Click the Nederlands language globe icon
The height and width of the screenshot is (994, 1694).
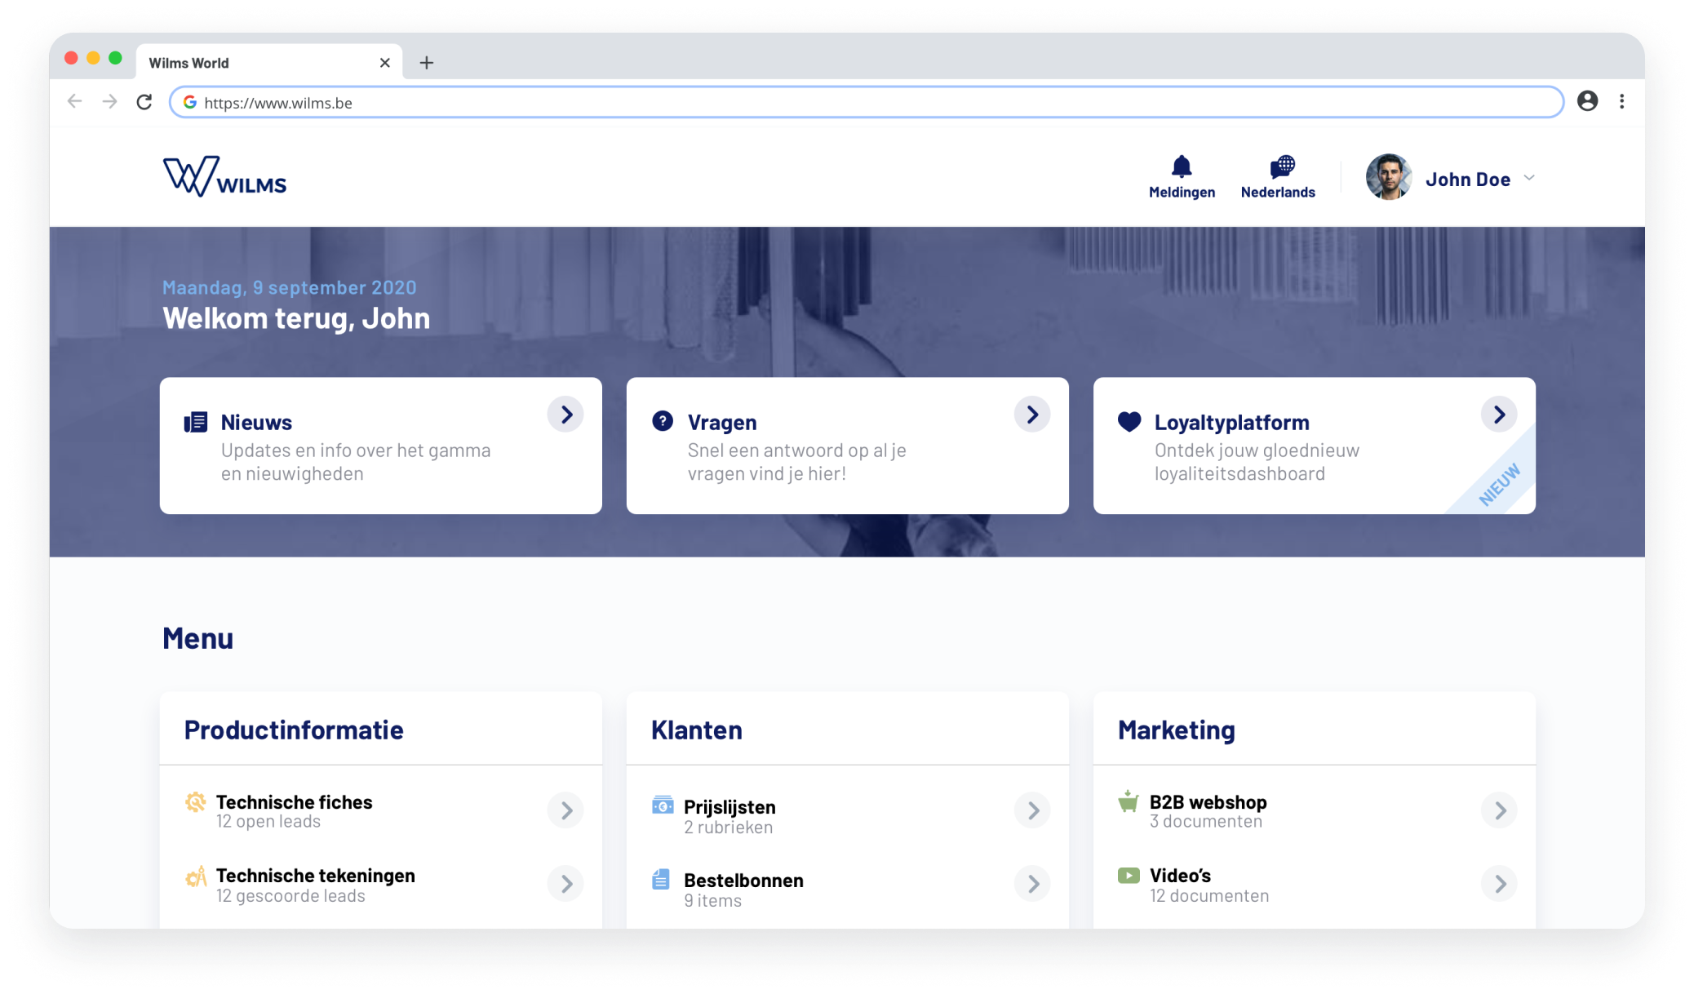point(1281,166)
